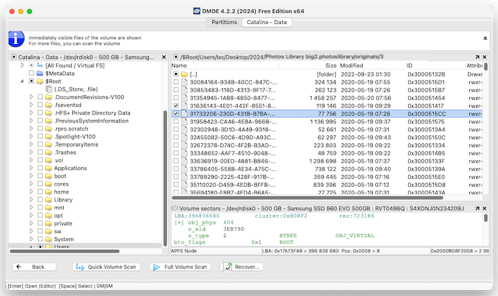
Task: Uncheck the 31636143-4E01 file checkbox
Action: [176, 106]
